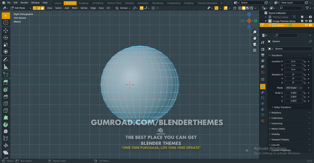Open the File menu

[x=9, y=2]
